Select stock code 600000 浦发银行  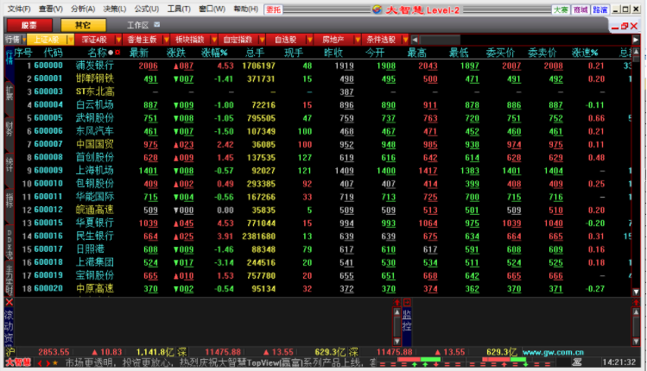(x=48, y=66)
